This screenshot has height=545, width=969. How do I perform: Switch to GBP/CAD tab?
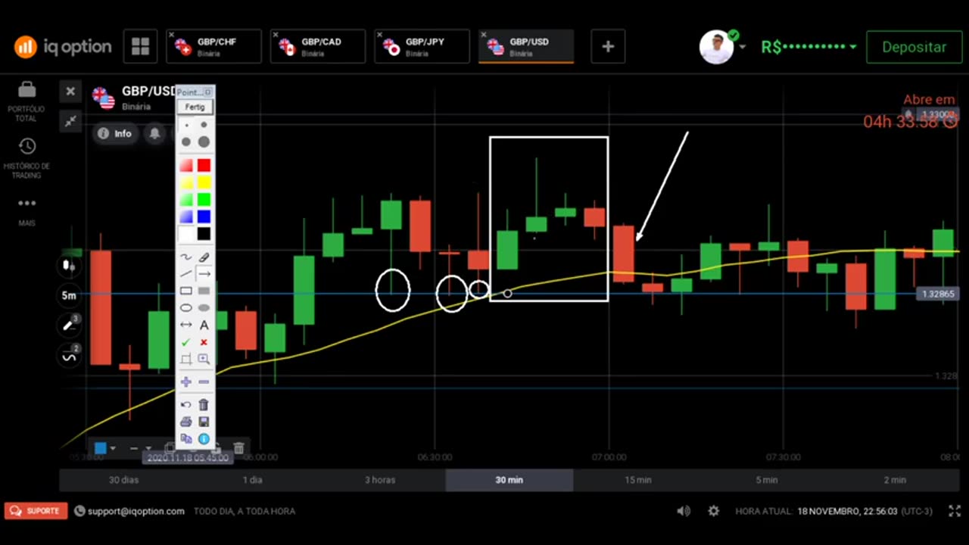click(318, 47)
